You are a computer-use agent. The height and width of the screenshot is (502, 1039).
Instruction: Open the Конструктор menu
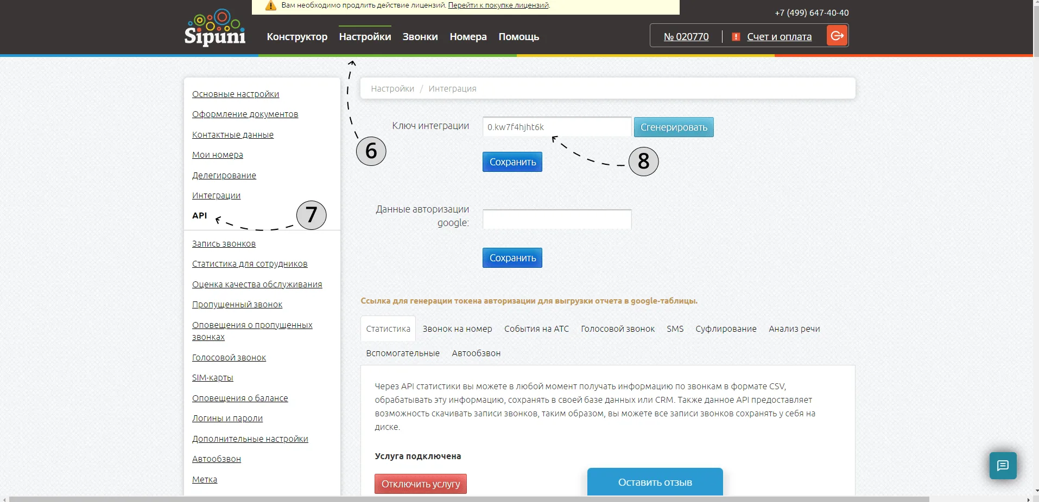[x=297, y=37]
